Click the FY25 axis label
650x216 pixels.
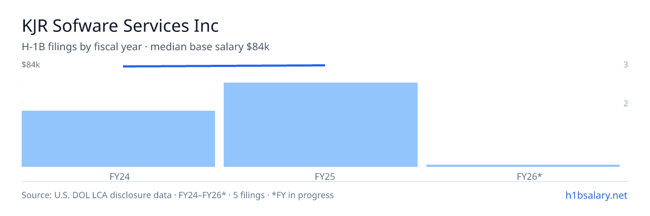(321, 176)
